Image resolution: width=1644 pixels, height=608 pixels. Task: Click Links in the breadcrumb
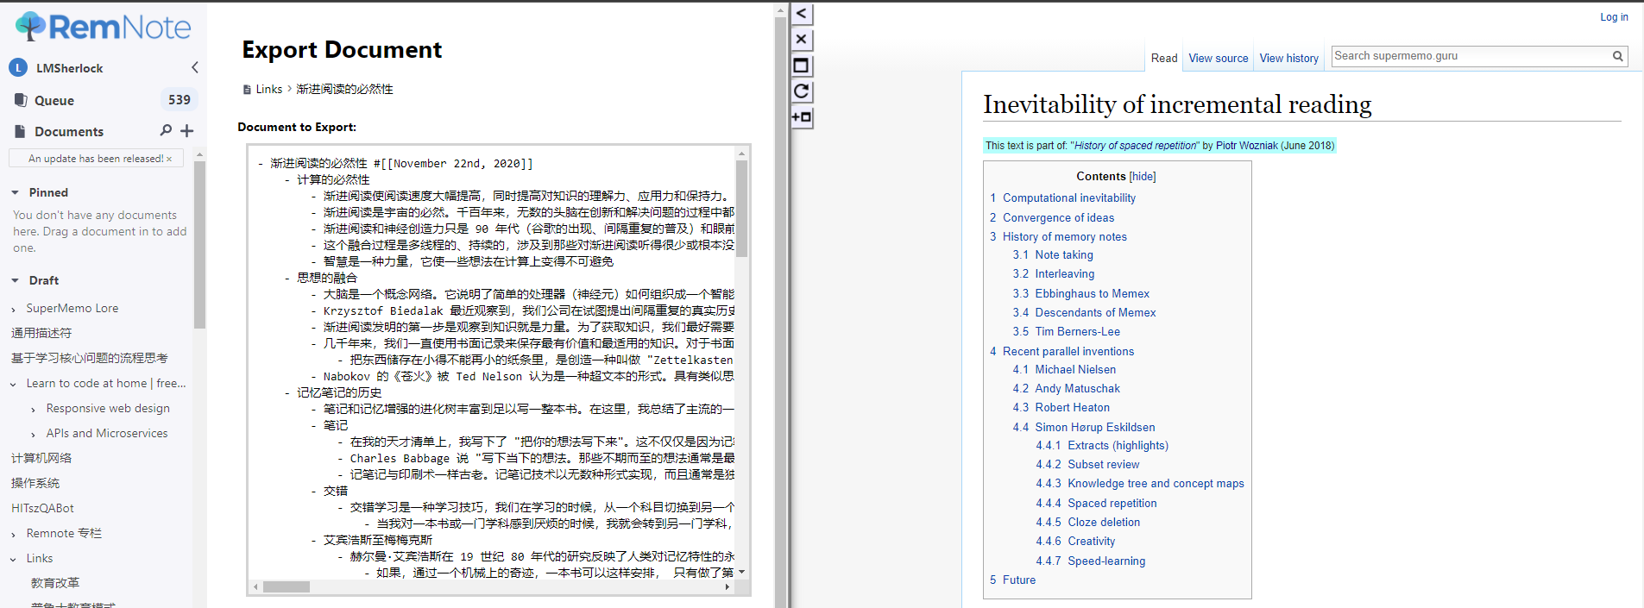[268, 89]
